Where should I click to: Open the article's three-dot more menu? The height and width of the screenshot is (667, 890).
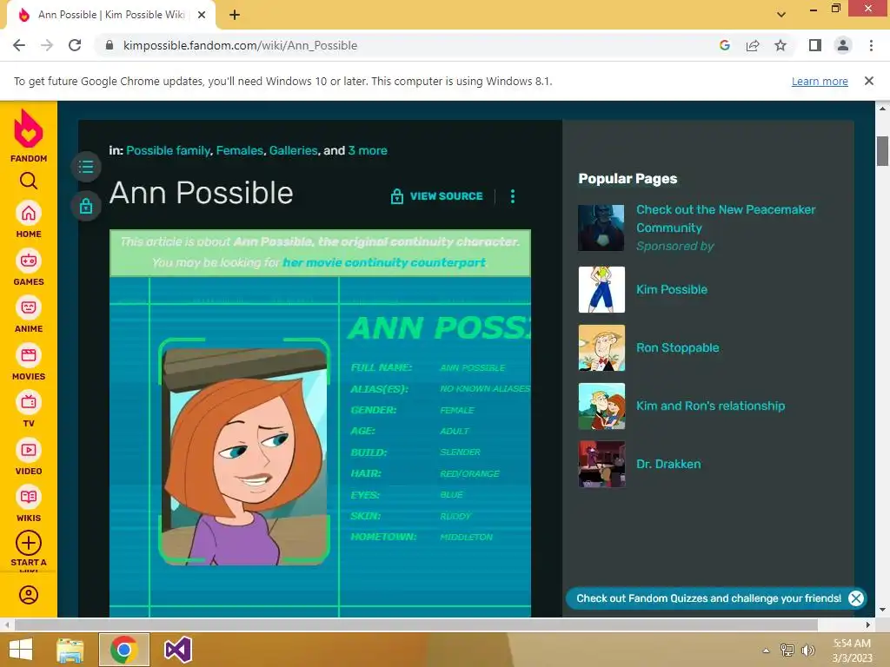coord(513,196)
